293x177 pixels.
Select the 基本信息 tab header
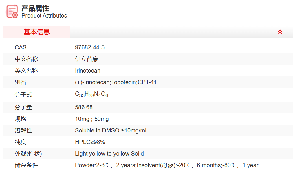pyautogui.click(x=37, y=32)
